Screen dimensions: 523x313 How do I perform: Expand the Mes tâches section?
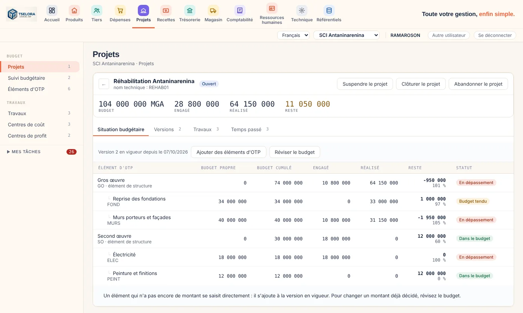(x=41, y=152)
